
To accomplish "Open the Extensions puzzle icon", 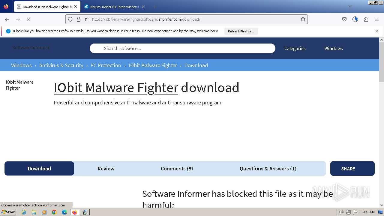I will point(366,19).
